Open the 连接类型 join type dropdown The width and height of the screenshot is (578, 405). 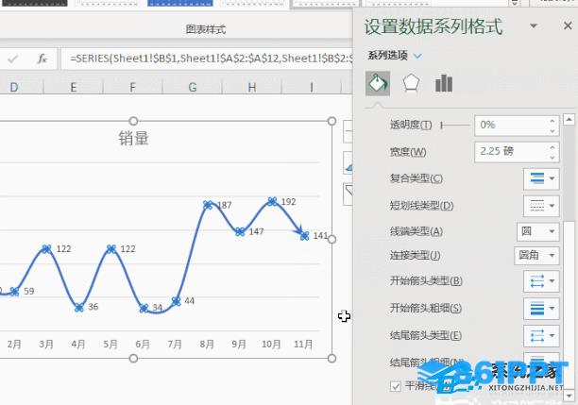536,255
